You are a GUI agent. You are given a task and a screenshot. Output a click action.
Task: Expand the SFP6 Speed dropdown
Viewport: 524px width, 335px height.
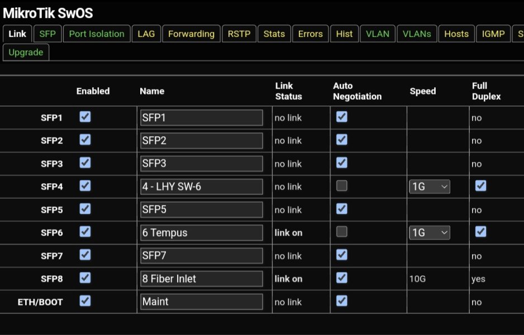click(430, 232)
